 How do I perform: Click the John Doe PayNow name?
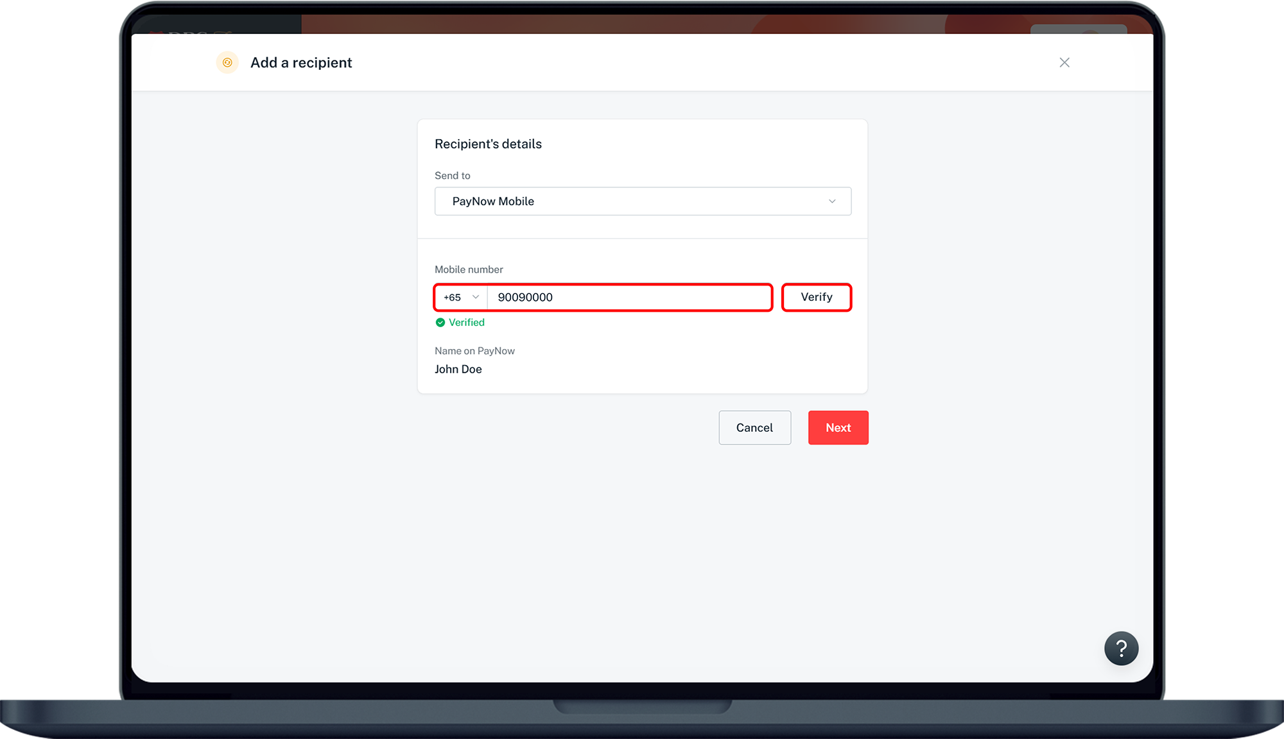coord(458,369)
